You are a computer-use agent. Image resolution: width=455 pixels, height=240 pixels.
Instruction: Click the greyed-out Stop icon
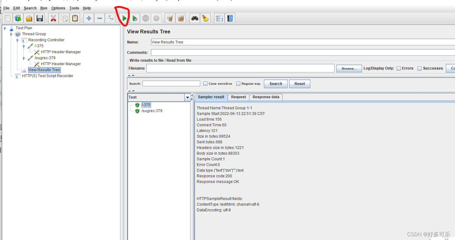pyautogui.click(x=146, y=18)
